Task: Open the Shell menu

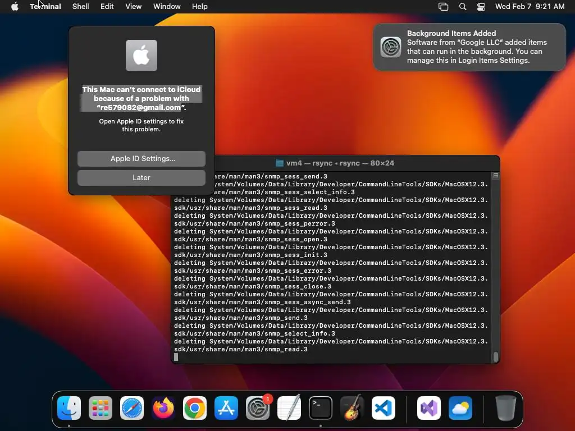Action: [80, 6]
